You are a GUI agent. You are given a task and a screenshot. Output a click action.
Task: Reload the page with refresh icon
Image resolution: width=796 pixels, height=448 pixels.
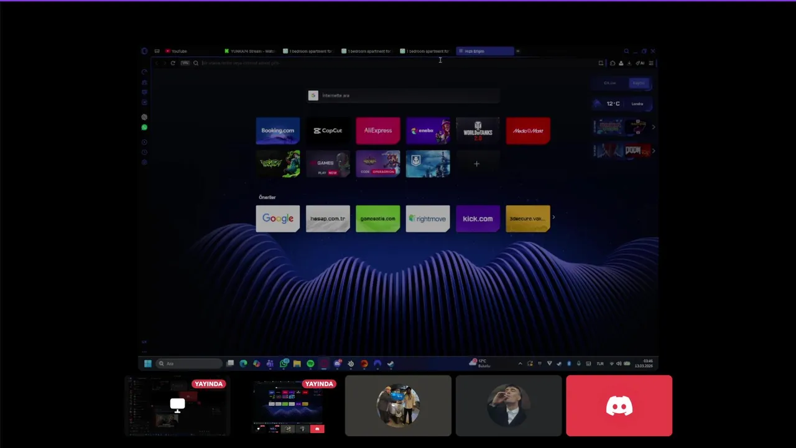(x=173, y=63)
